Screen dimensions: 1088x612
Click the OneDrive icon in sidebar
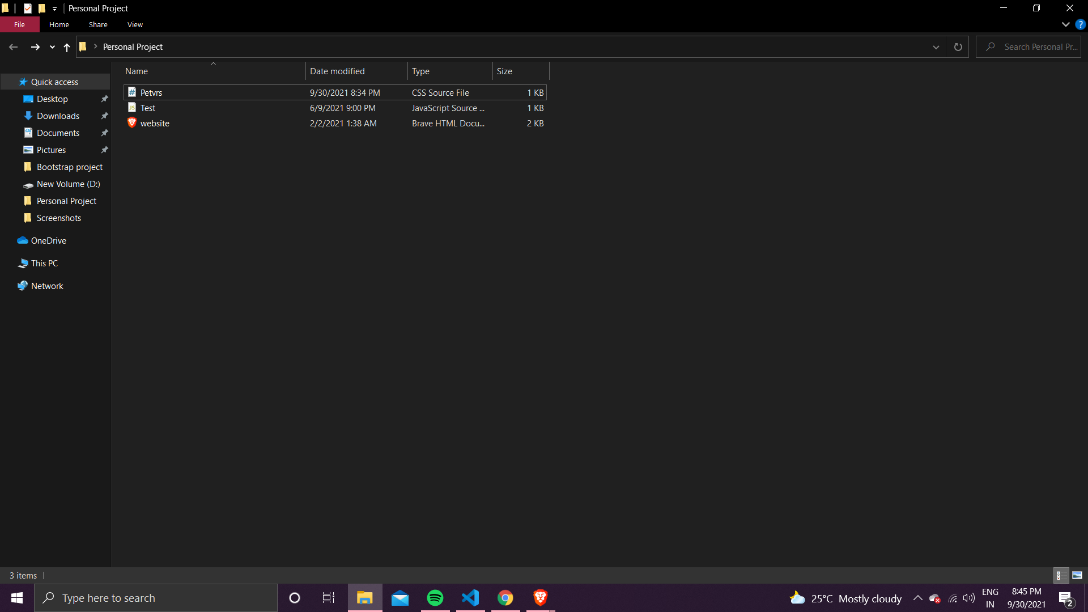click(42, 240)
